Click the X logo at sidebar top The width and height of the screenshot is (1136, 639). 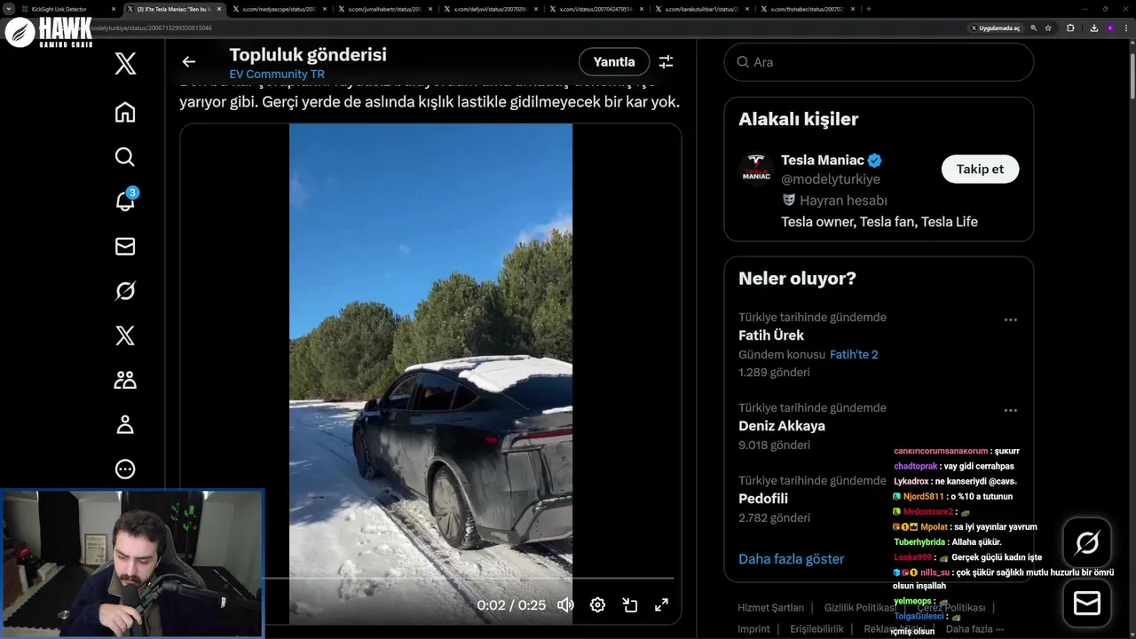[125, 63]
